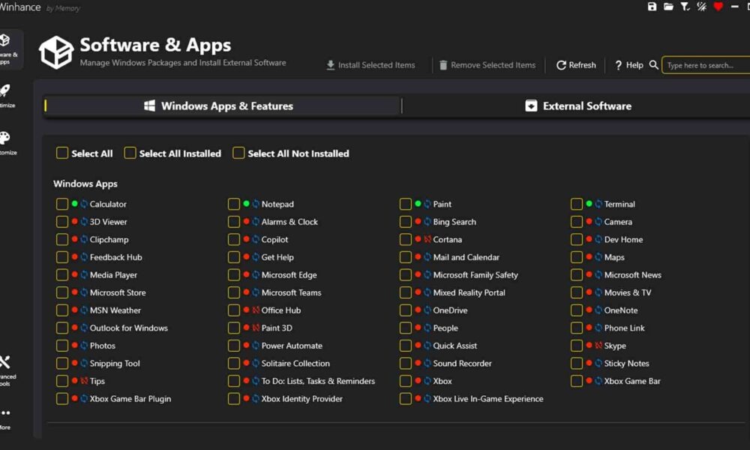The width and height of the screenshot is (750, 450).
Task: Click the save configuration disk icon
Action: click(x=652, y=7)
